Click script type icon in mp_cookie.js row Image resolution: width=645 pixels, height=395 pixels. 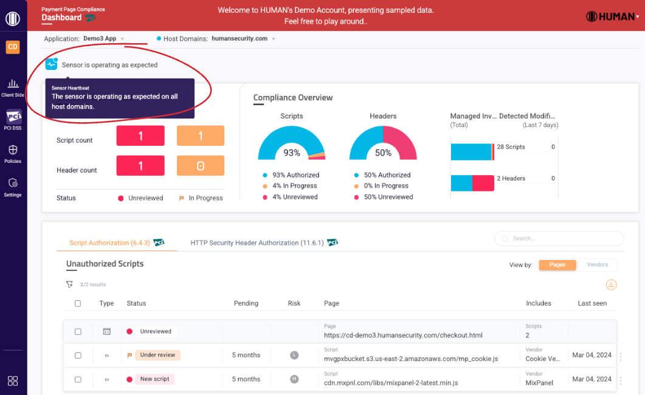click(106, 355)
